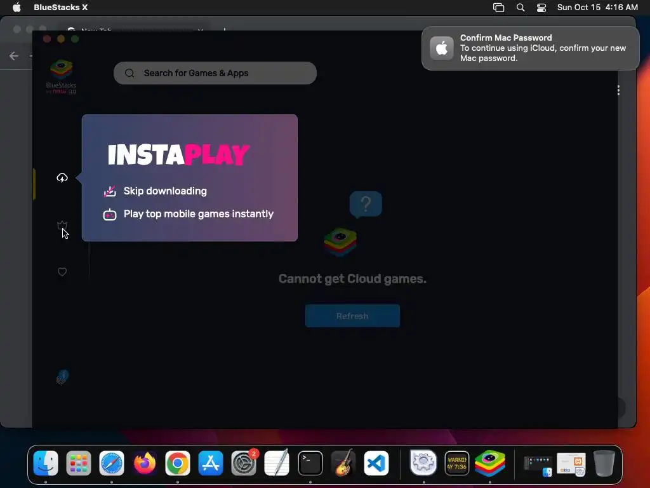
Task: Click the date and time in menu bar
Action: pos(597,7)
